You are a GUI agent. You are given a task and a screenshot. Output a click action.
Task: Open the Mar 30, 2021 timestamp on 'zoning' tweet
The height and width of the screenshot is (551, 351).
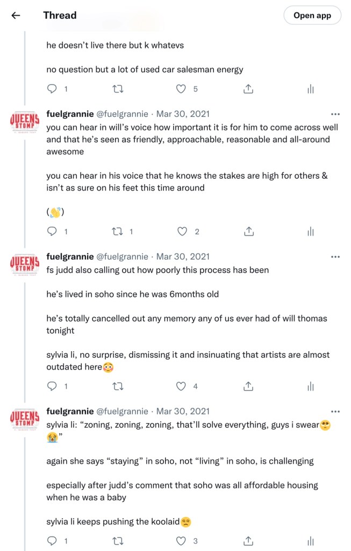[x=183, y=411]
